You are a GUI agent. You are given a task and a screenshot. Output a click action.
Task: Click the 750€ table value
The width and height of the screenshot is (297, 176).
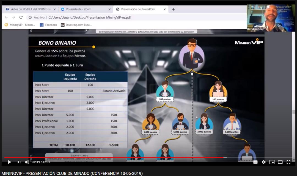114,115
